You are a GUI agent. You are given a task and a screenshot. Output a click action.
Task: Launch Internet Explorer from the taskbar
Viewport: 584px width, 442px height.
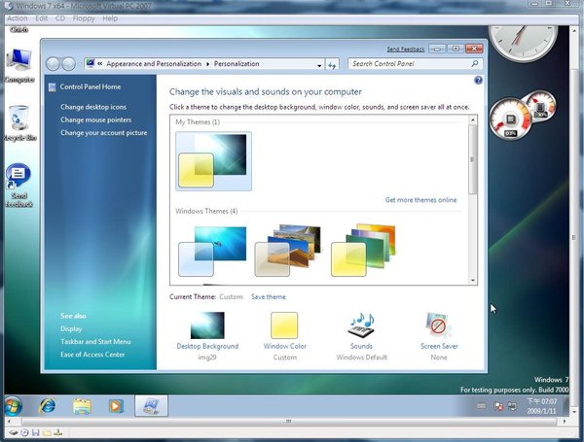click(x=48, y=406)
